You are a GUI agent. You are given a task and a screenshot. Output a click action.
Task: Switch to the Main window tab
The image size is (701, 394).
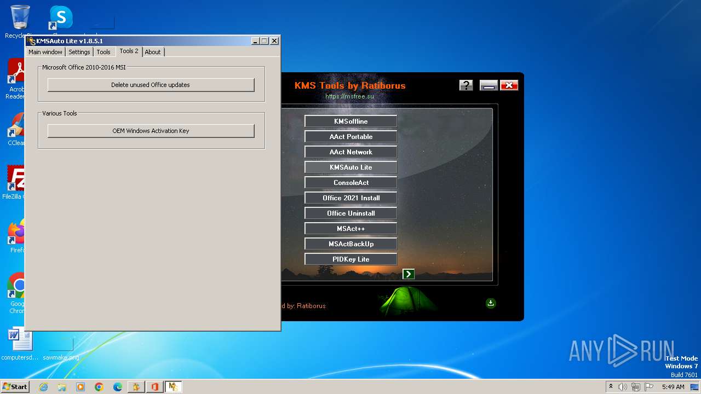(x=45, y=52)
